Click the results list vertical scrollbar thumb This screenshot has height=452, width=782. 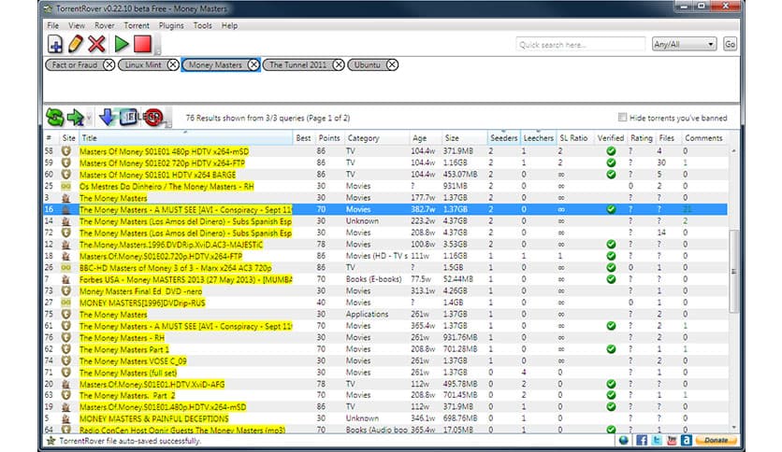coord(733,272)
